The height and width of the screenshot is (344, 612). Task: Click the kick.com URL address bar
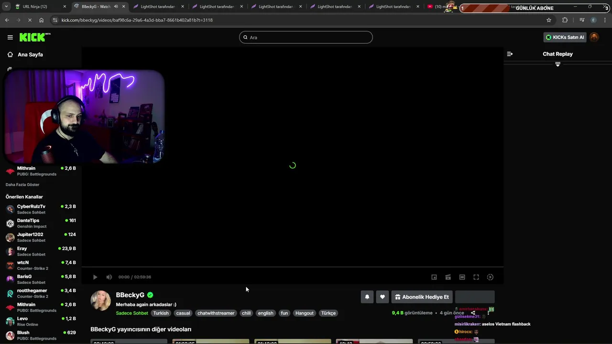[x=296, y=20]
